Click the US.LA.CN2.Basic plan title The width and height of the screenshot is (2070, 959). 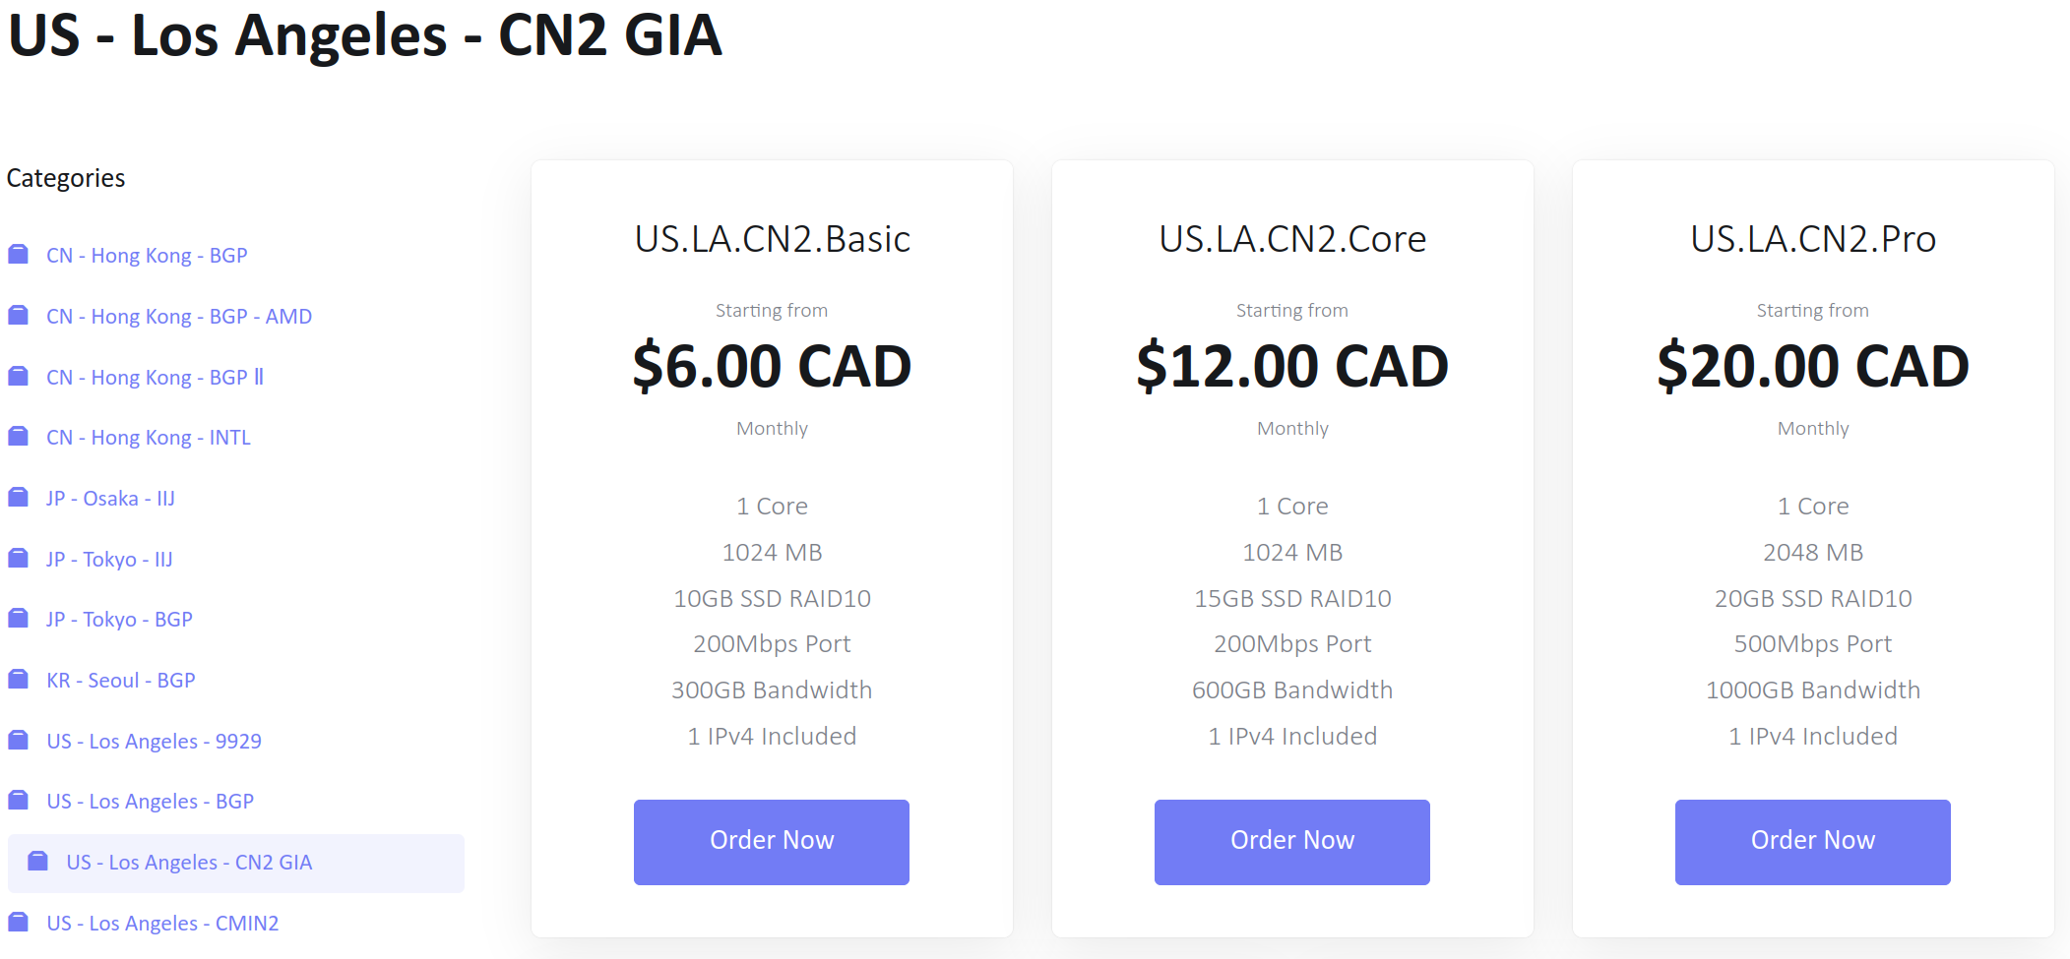click(x=772, y=239)
